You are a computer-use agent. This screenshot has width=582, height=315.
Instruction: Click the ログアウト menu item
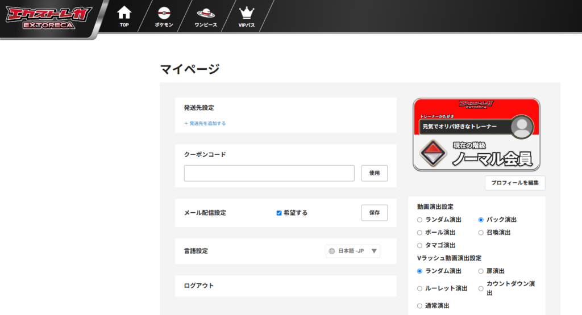pos(198,285)
